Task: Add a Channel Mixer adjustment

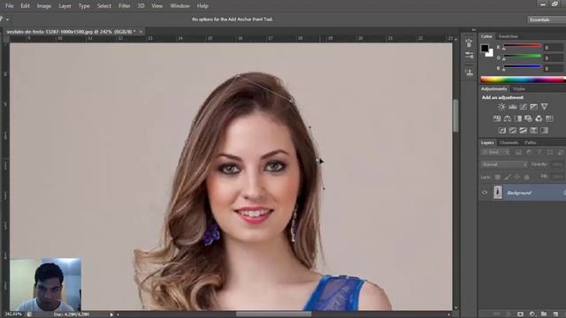Action: (x=539, y=118)
